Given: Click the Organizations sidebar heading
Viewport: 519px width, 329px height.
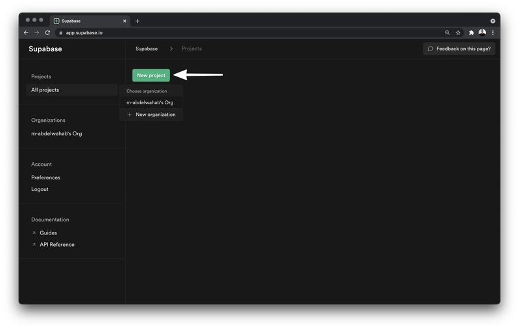Looking at the screenshot, I should (48, 120).
